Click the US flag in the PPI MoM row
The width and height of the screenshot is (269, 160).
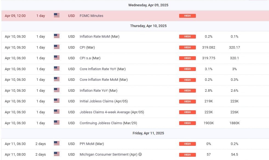click(57, 144)
